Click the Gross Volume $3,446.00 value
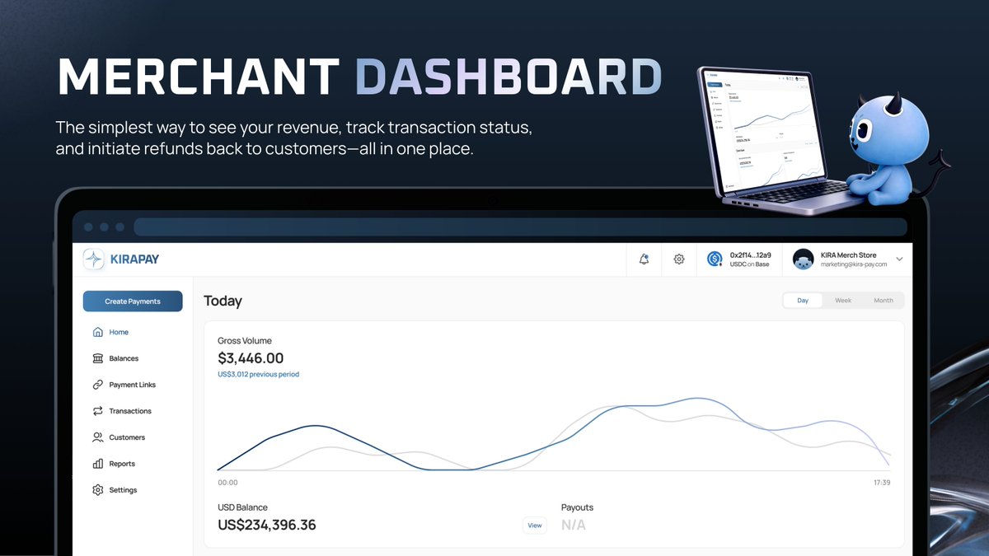 click(251, 358)
